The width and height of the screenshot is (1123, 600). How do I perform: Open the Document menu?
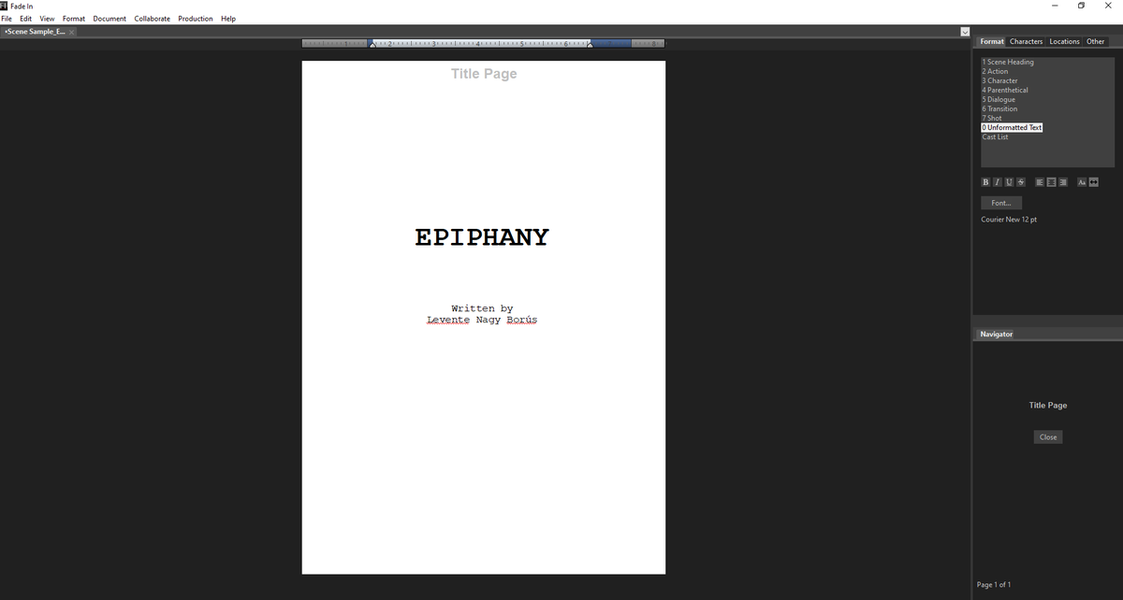tap(109, 19)
